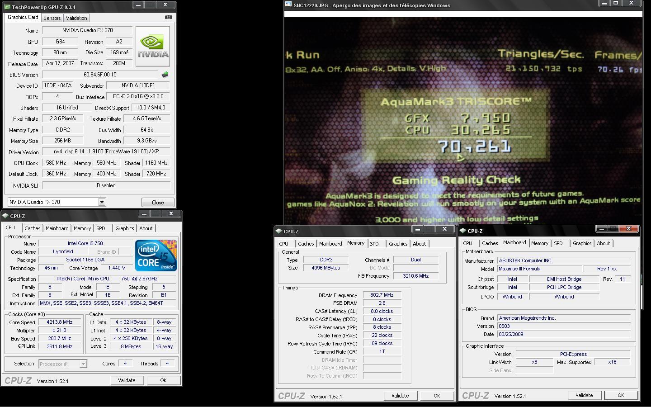Click the AquaMark3 score image in viewer

point(463,120)
